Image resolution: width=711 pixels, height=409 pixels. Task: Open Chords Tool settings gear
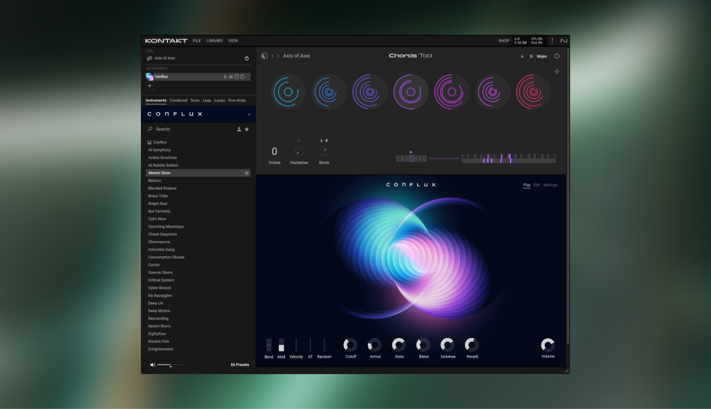point(556,56)
